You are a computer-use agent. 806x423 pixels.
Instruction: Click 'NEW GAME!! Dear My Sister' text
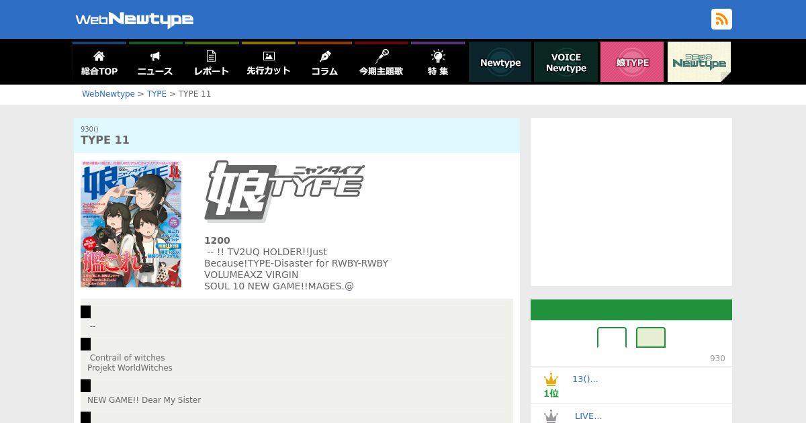pyautogui.click(x=144, y=400)
